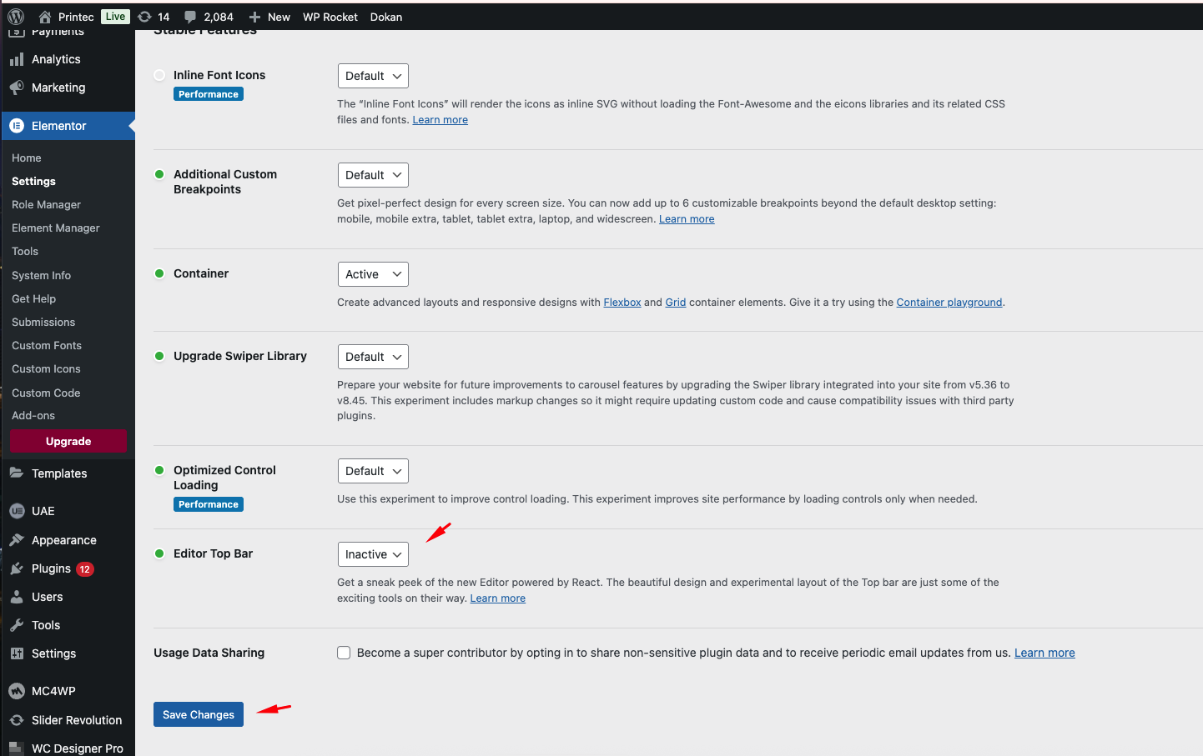Click the Save Changes button

click(x=199, y=714)
